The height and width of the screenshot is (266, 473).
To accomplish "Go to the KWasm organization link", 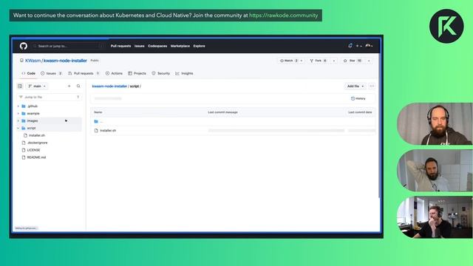I will pyautogui.click(x=33, y=61).
